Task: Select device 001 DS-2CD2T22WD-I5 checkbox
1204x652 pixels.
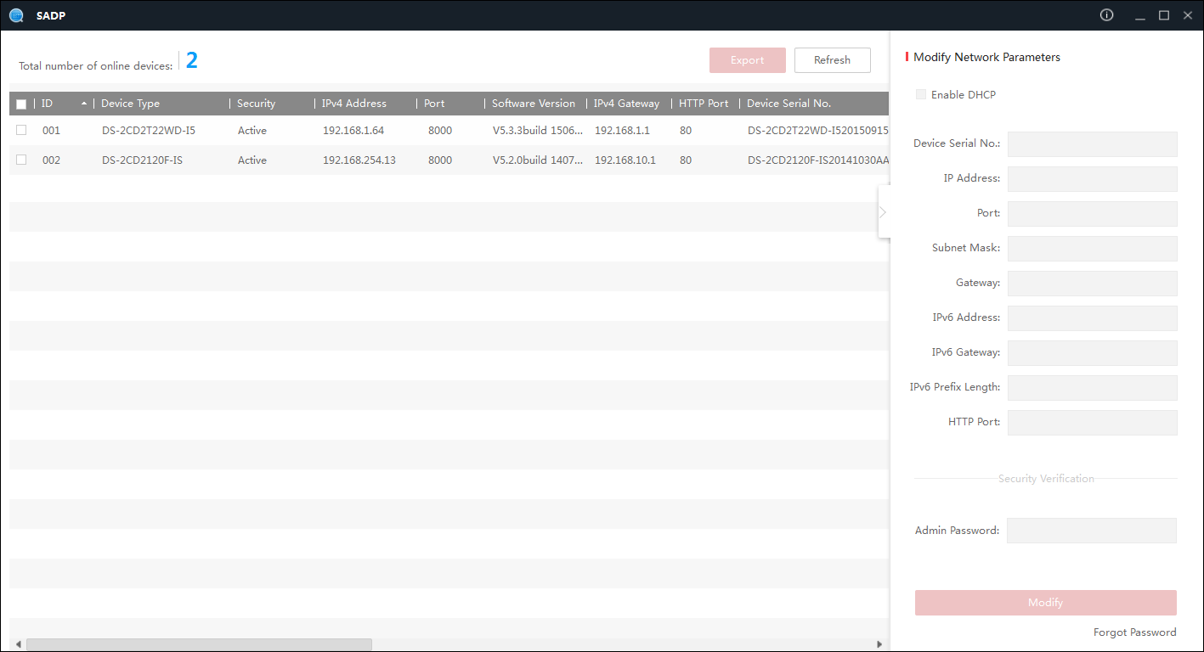Action: [21, 130]
